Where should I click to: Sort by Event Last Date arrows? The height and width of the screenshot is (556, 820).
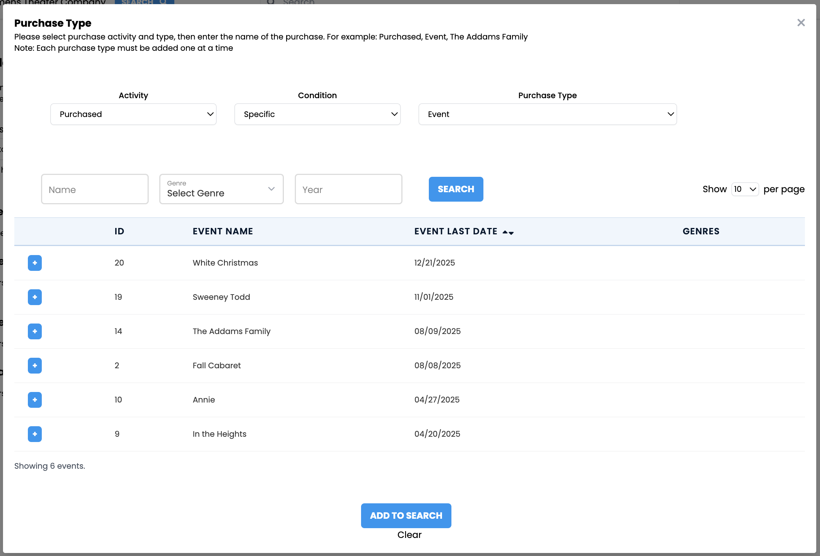pos(508,232)
